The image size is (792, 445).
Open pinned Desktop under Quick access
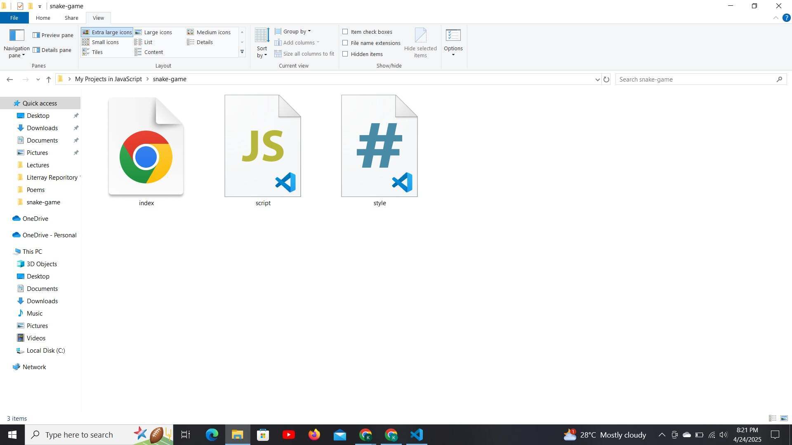click(x=38, y=115)
